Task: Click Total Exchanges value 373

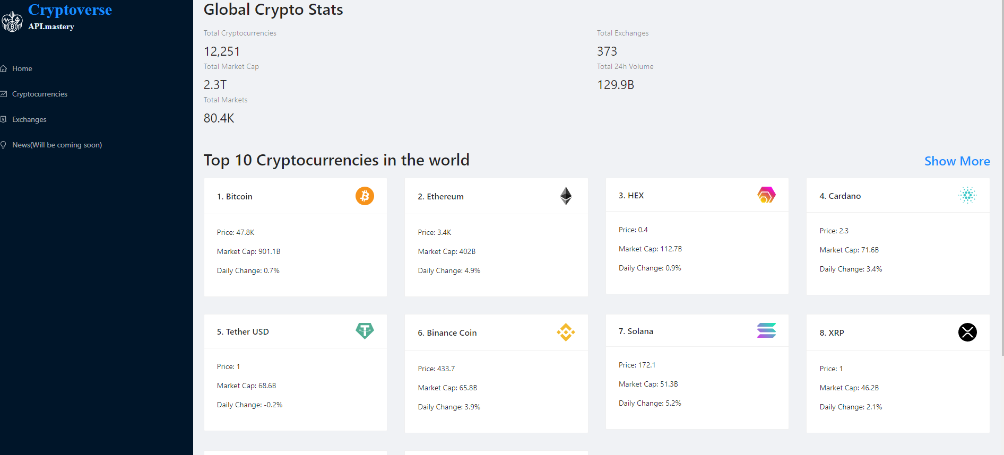Action: 607,51
